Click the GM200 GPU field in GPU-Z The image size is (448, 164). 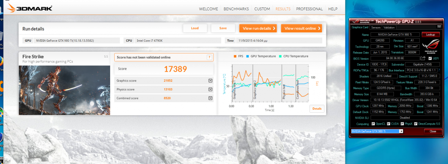click(380, 40)
